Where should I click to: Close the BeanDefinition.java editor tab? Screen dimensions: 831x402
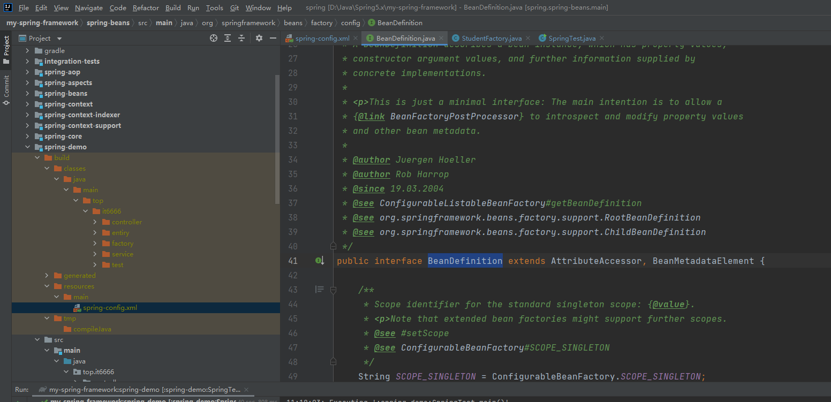coord(441,38)
